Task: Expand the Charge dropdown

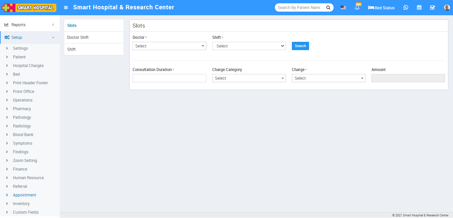Action: [x=328, y=78]
